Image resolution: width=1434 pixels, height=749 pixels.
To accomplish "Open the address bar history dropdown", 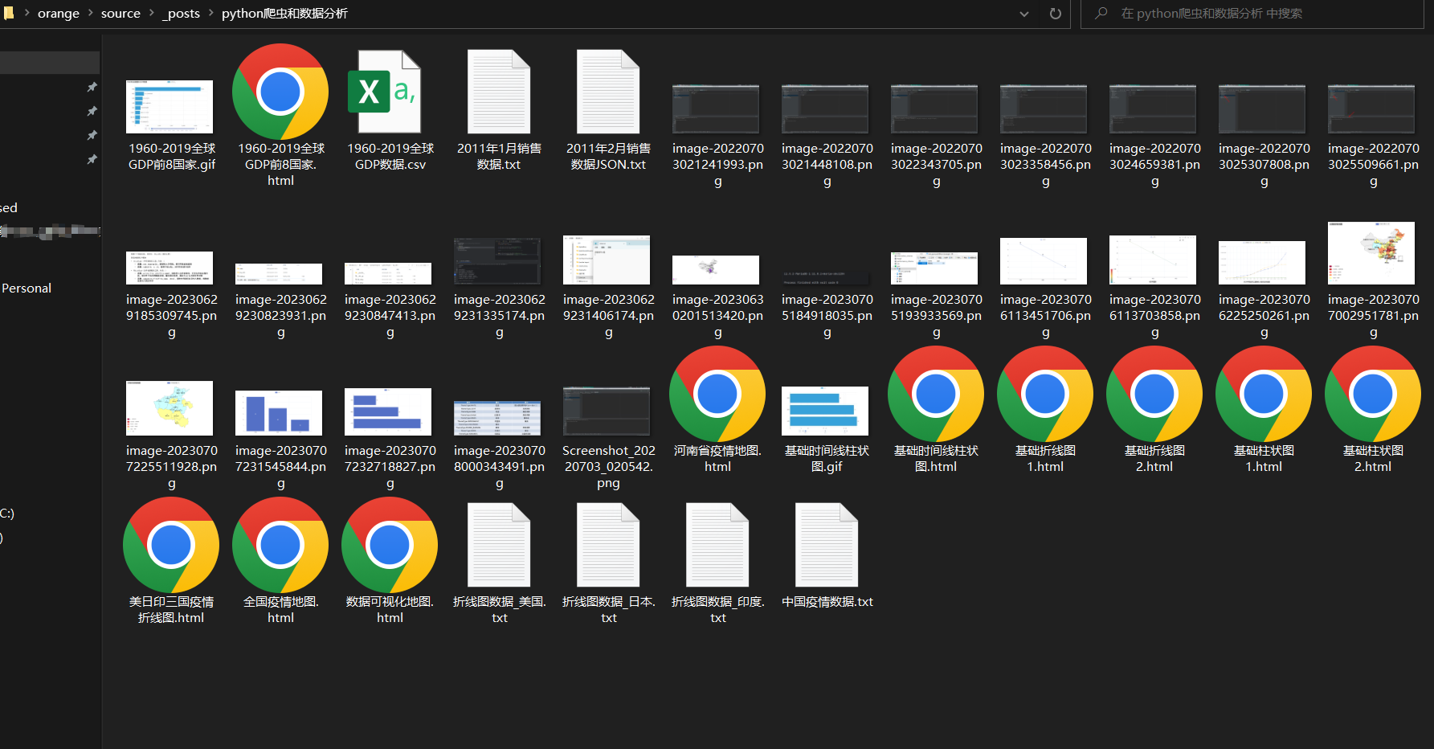I will click(1024, 14).
